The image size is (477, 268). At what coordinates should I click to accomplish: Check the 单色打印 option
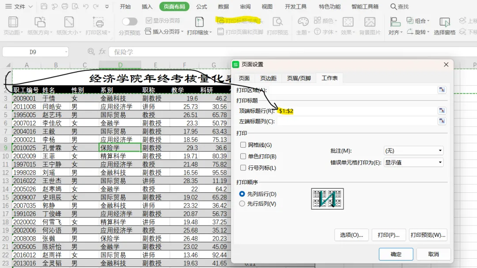point(243,156)
